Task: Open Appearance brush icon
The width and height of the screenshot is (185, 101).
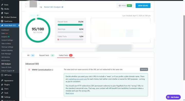Action: point(2,81)
